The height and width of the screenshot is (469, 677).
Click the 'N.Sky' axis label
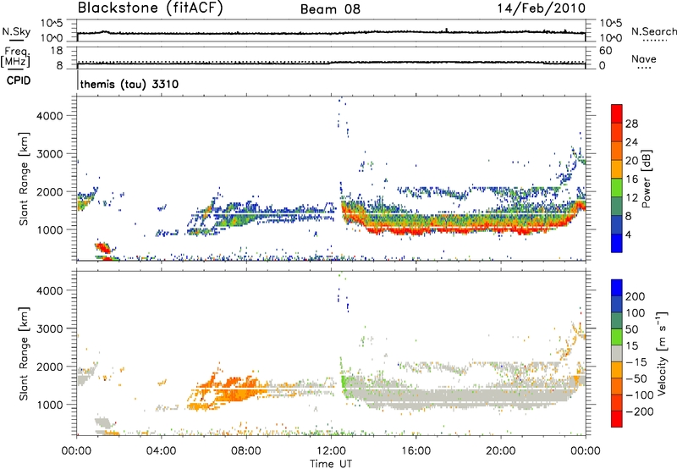[x=16, y=31]
